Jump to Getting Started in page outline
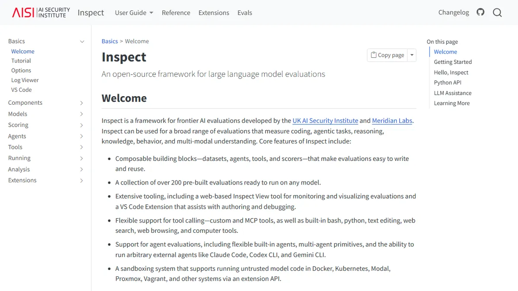This screenshot has width=518, height=291. 453,62
